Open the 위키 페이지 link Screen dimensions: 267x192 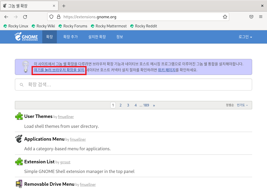167,70
